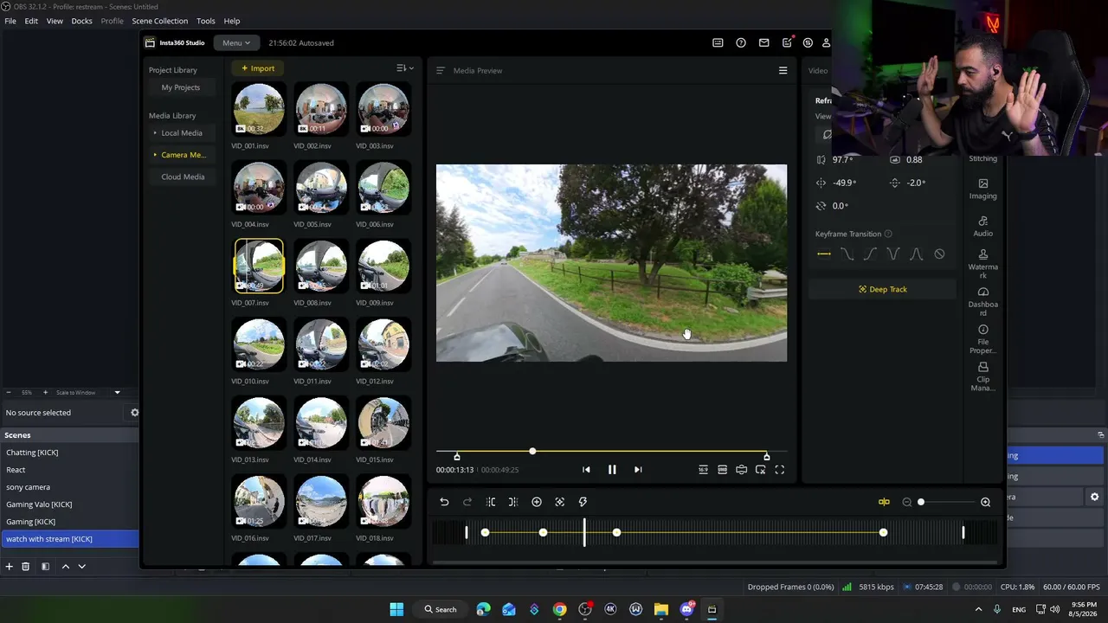
Task: Open the keyboard shortcuts icon in Insta360 header
Action: tap(718, 42)
